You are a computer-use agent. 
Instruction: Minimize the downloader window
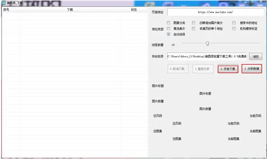point(245,2)
